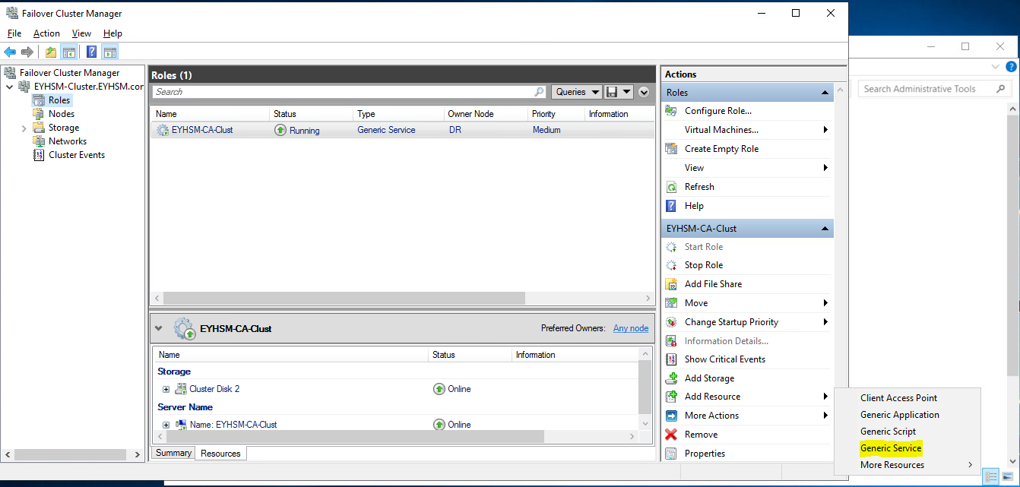
Task: Collapse the EYHSM-CA-Clust section in Actions pane
Action: click(x=825, y=229)
